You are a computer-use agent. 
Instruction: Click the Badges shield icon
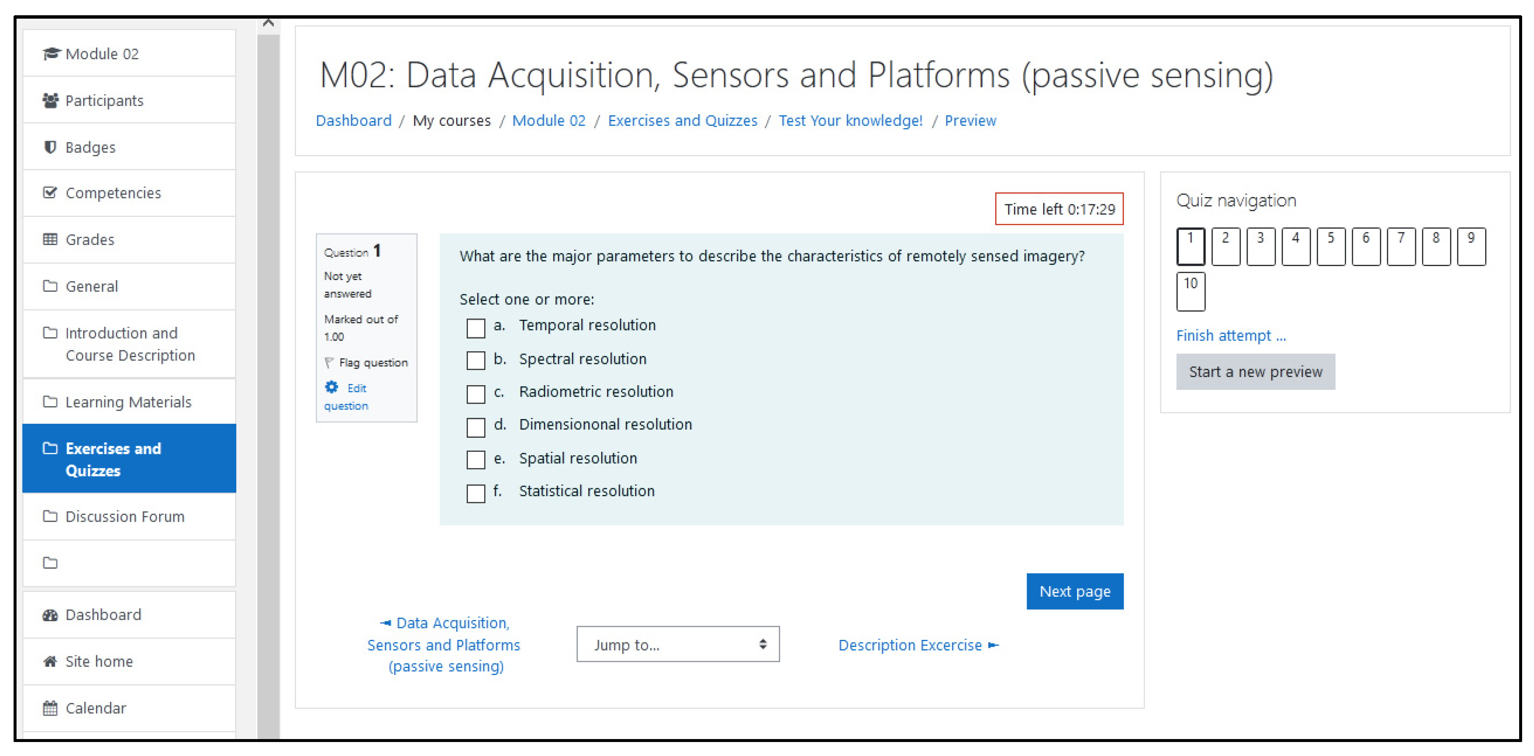click(x=50, y=147)
